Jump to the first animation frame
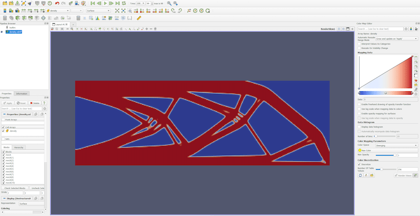The image size is (420, 216). tap(92, 3)
